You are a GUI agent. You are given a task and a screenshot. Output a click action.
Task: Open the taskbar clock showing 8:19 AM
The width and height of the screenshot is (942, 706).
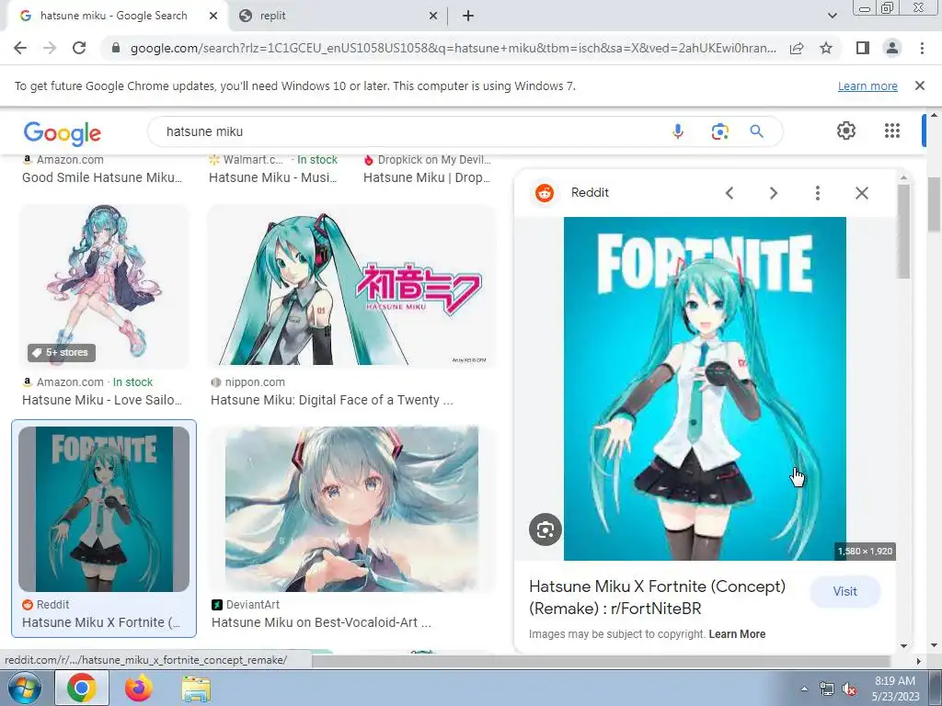[895, 689]
